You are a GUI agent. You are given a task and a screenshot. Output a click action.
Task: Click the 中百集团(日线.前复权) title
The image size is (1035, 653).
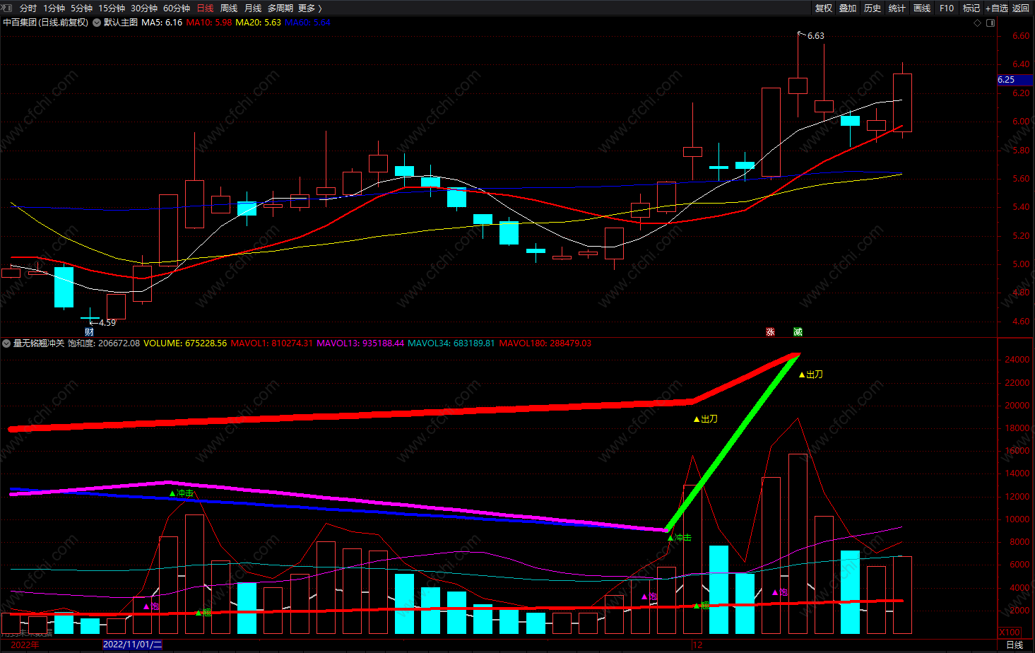(x=46, y=23)
